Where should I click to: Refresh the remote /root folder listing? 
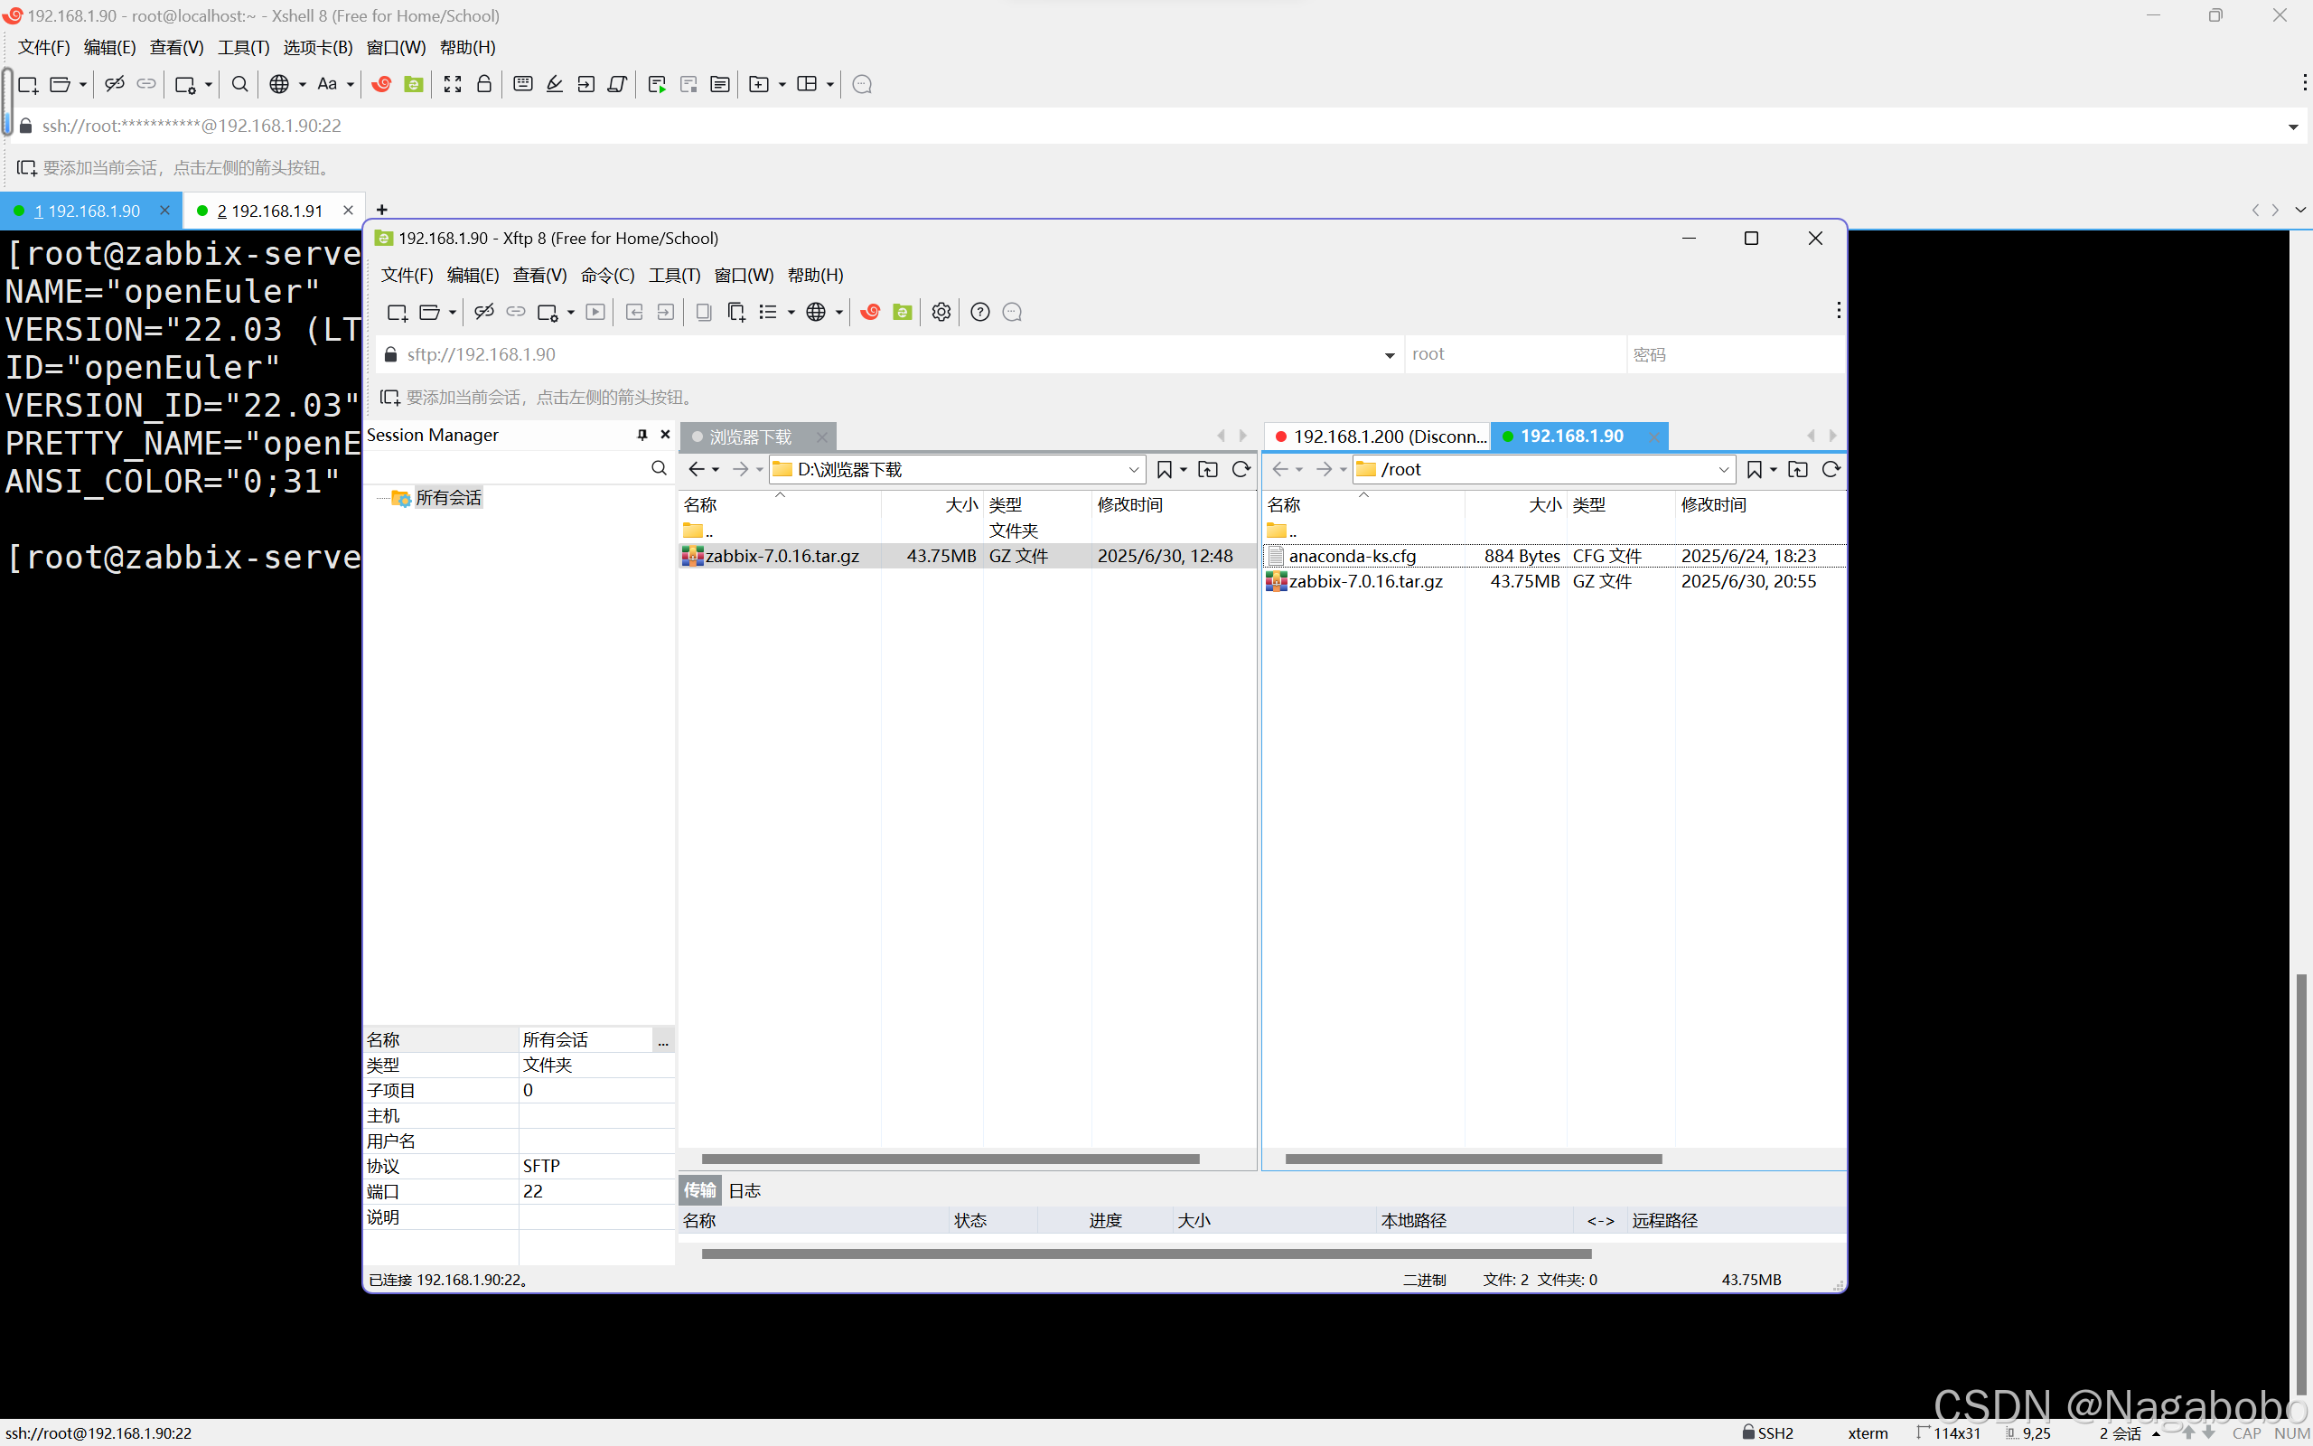1831,470
